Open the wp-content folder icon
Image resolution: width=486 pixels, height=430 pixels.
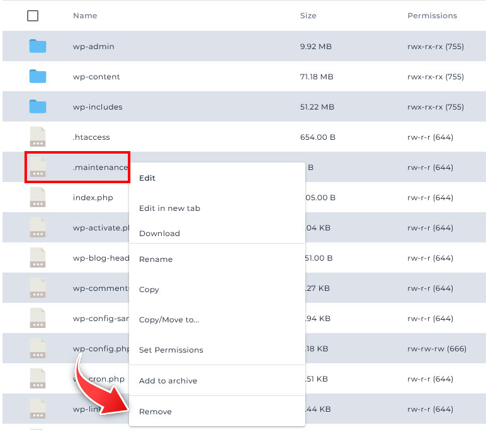[x=38, y=76]
